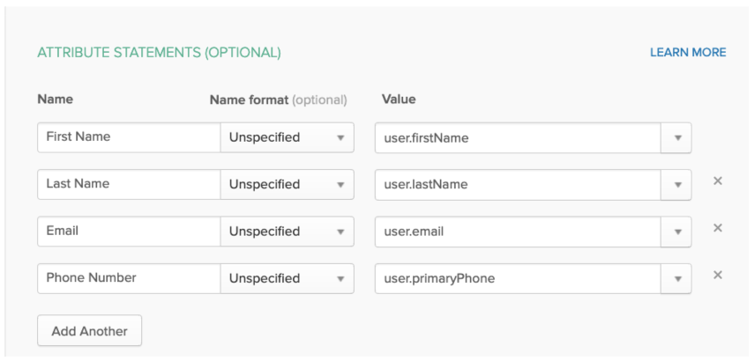Edit the Phone Number name field

point(129,278)
